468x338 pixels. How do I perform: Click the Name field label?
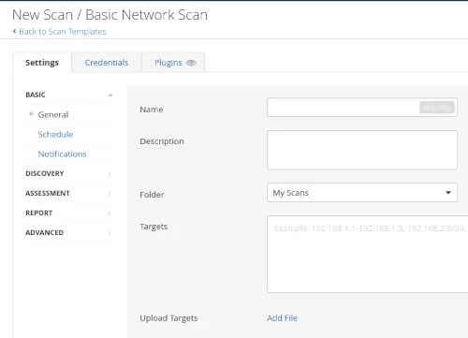click(152, 110)
